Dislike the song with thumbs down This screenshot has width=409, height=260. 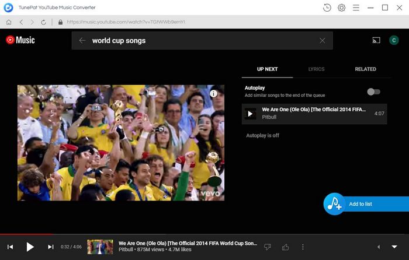pyautogui.click(x=268, y=247)
